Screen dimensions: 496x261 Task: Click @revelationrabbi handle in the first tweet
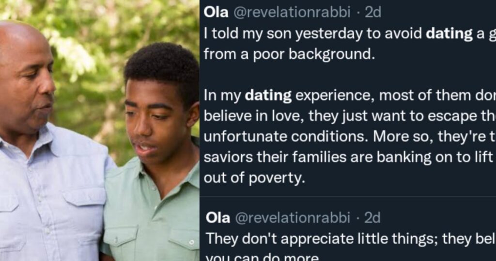292,12
